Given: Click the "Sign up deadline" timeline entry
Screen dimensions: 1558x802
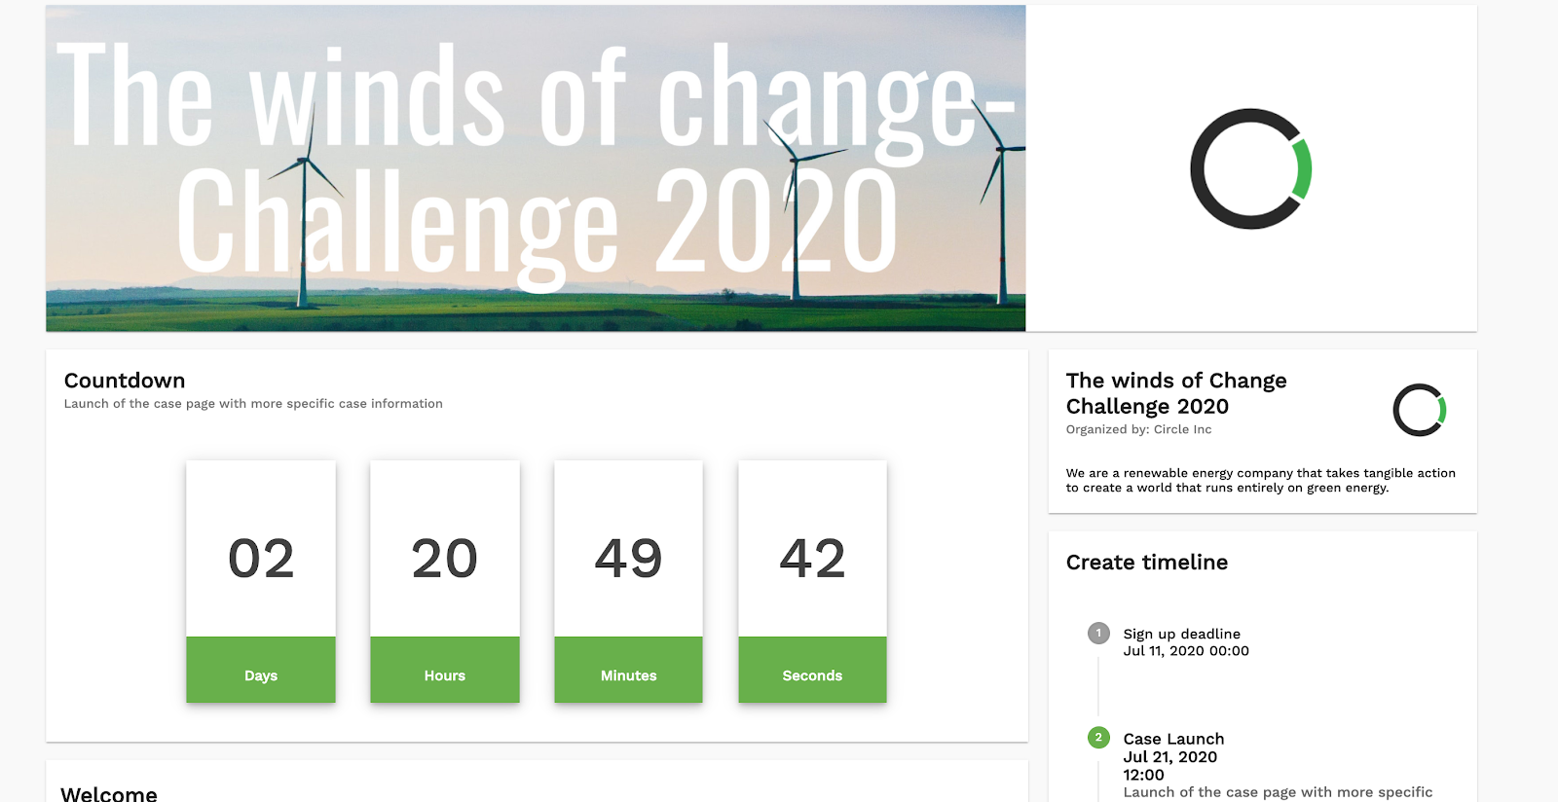Looking at the screenshot, I should (x=1181, y=634).
